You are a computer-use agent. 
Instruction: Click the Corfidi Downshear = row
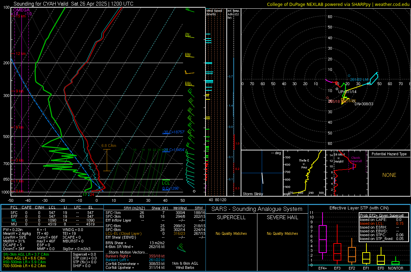point(135,264)
